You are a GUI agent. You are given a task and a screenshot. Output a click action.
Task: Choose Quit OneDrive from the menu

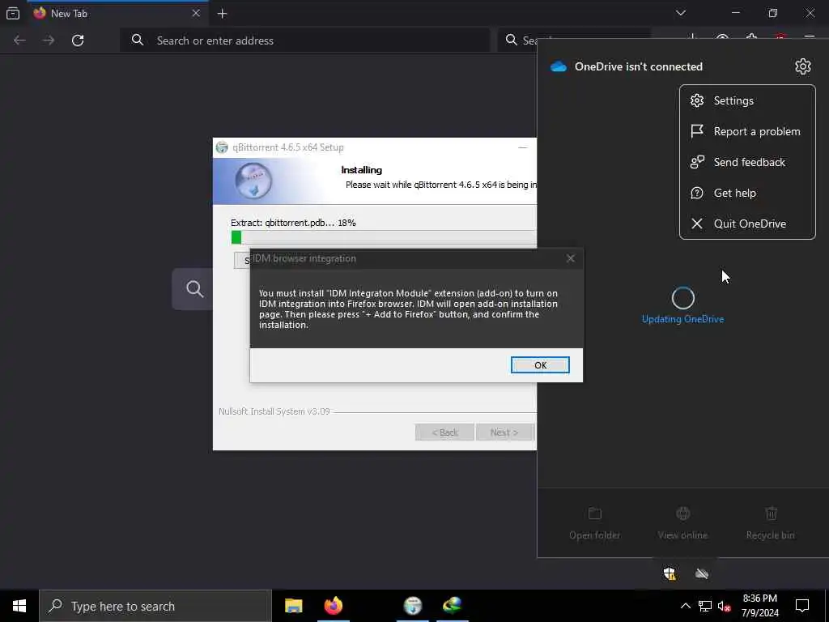pos(747,224)
